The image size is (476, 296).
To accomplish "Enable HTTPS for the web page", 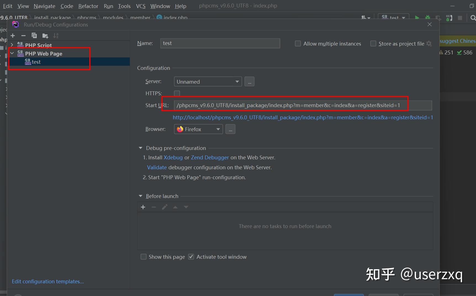I will tap(177, 93).
